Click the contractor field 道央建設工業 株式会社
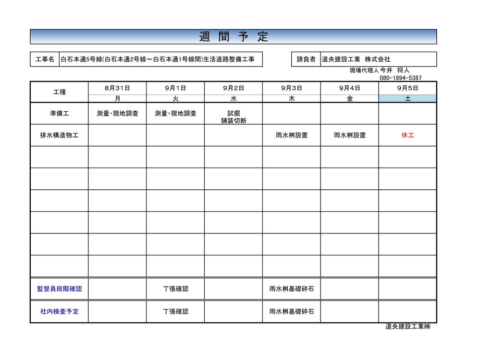This screenshot has height=347, width=492. pos(379,59)
